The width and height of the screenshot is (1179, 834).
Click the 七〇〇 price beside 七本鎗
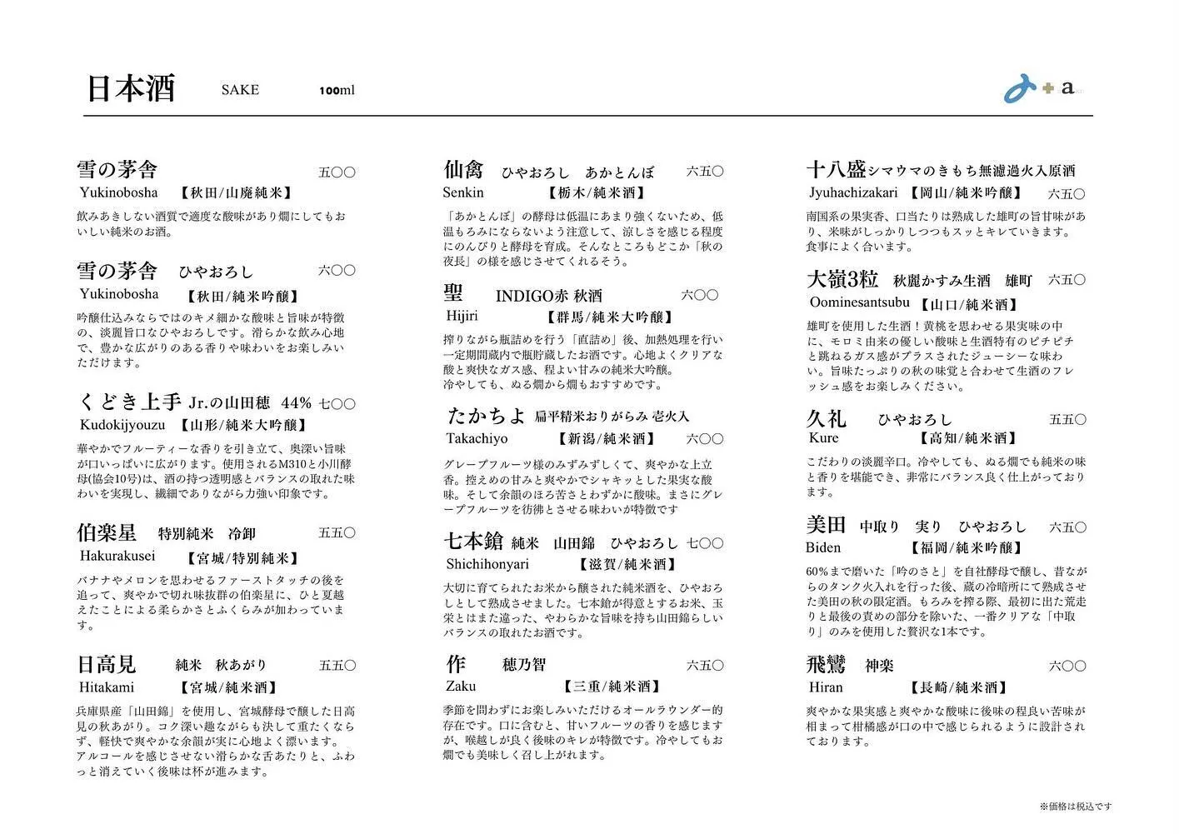(x=705, y=544)
